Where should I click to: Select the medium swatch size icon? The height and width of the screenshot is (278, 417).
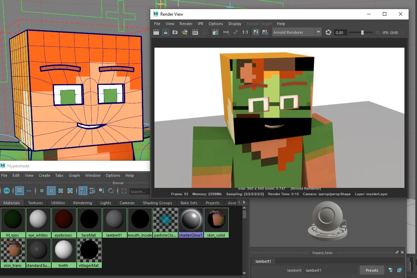click(51, 190)
